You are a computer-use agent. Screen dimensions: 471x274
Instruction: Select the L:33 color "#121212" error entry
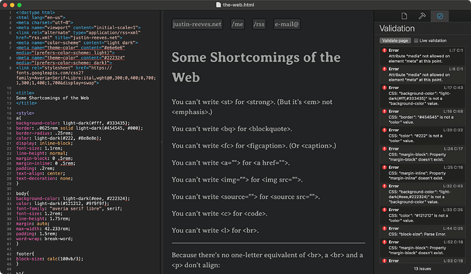coord(423,212)
